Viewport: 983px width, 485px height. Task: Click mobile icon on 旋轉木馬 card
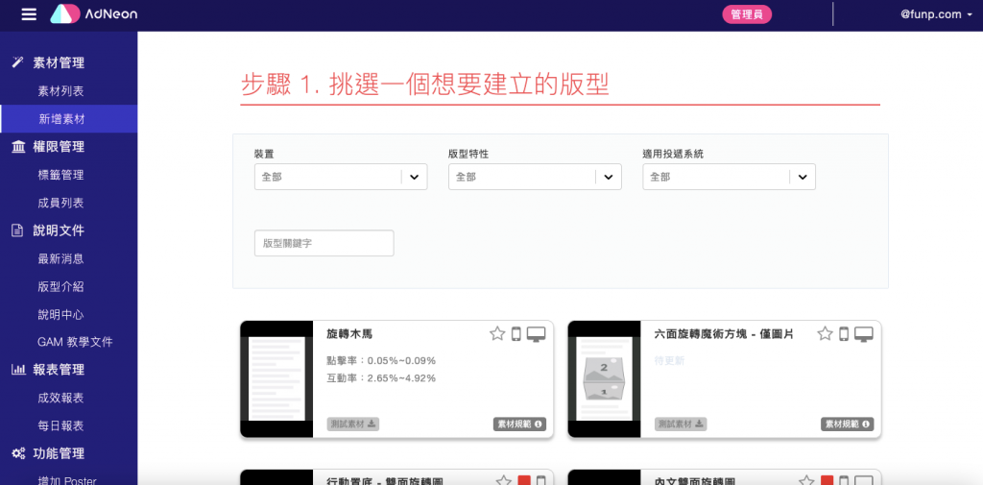point(515,334)
